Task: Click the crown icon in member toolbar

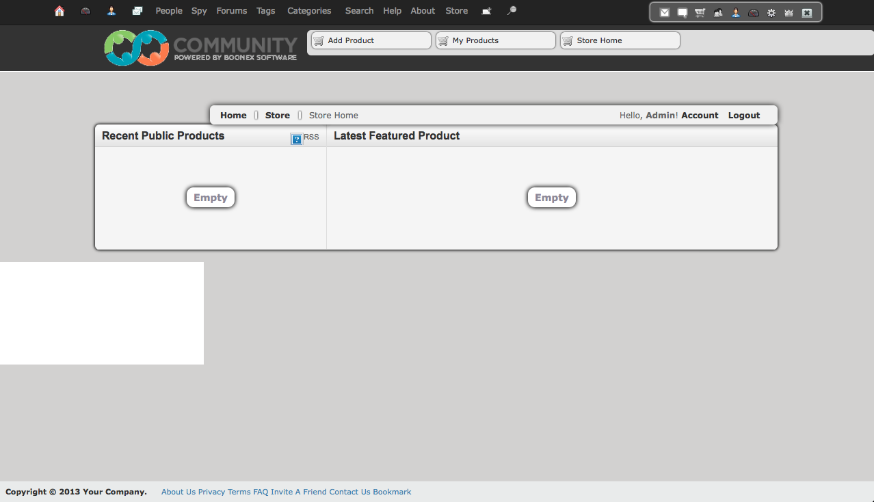Action: pos(789,12)
